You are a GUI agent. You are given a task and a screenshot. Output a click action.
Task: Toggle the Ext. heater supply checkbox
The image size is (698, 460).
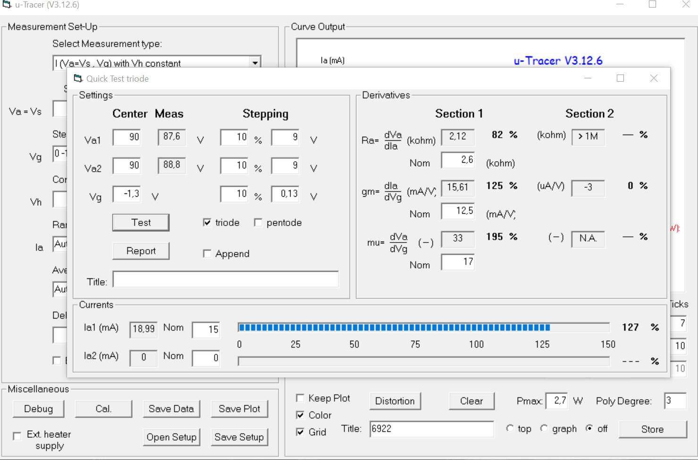[17, 435]
